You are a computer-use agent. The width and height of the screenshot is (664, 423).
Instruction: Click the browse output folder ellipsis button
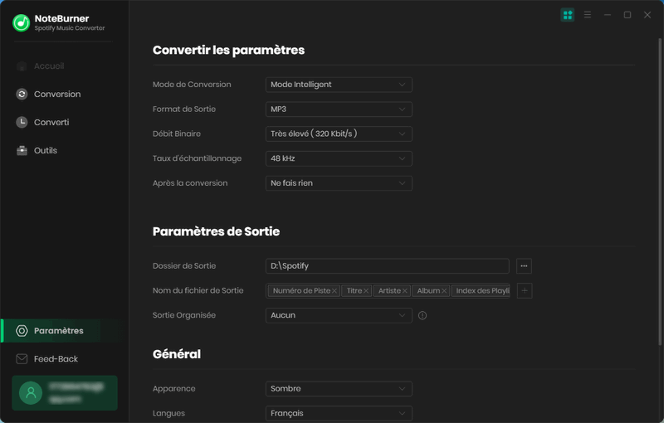pos(524,266)
